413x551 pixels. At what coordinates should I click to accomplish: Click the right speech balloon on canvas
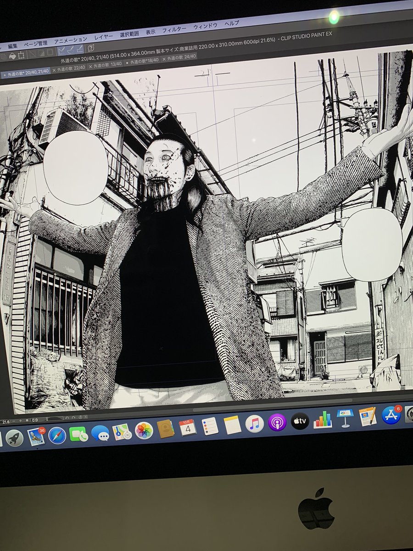coord(372,244)
